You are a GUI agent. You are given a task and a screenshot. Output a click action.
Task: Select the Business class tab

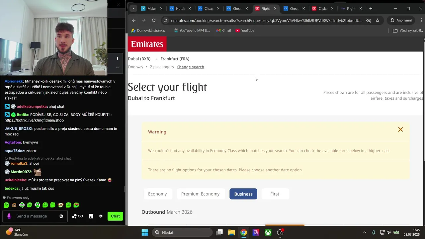click(x=243, y=194)
